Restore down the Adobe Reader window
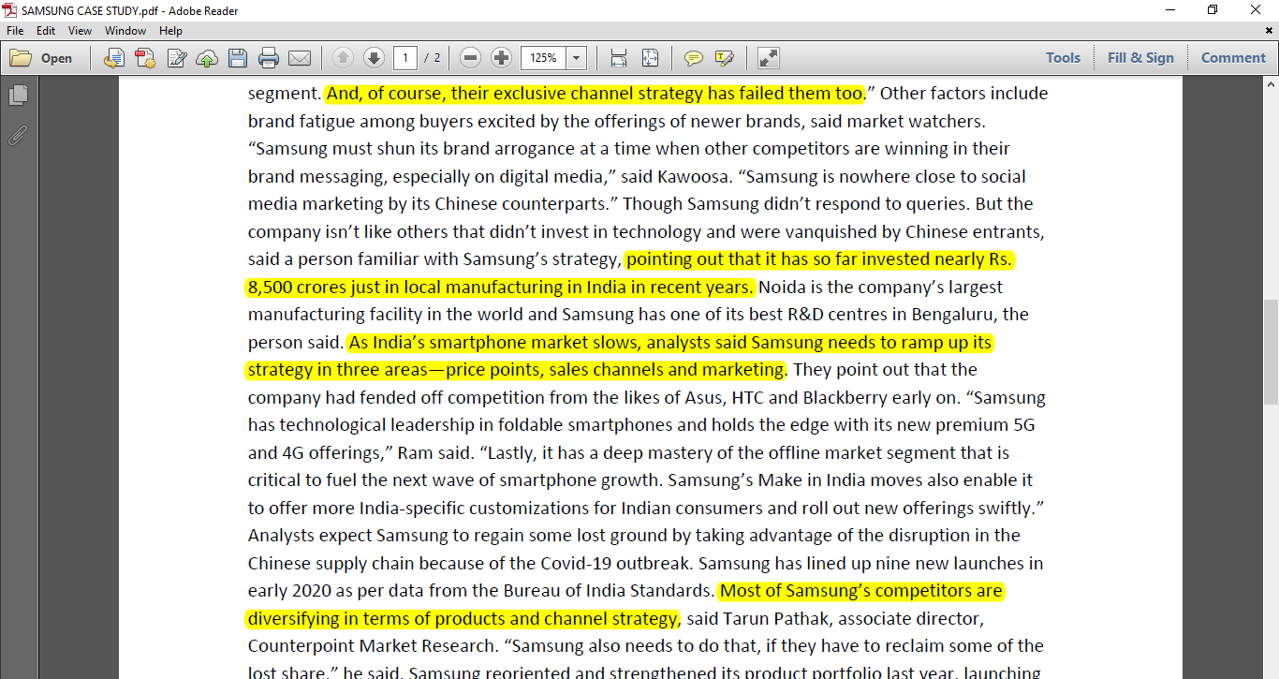Viewport: 1279px width, 679px height. click(1213, 10)
